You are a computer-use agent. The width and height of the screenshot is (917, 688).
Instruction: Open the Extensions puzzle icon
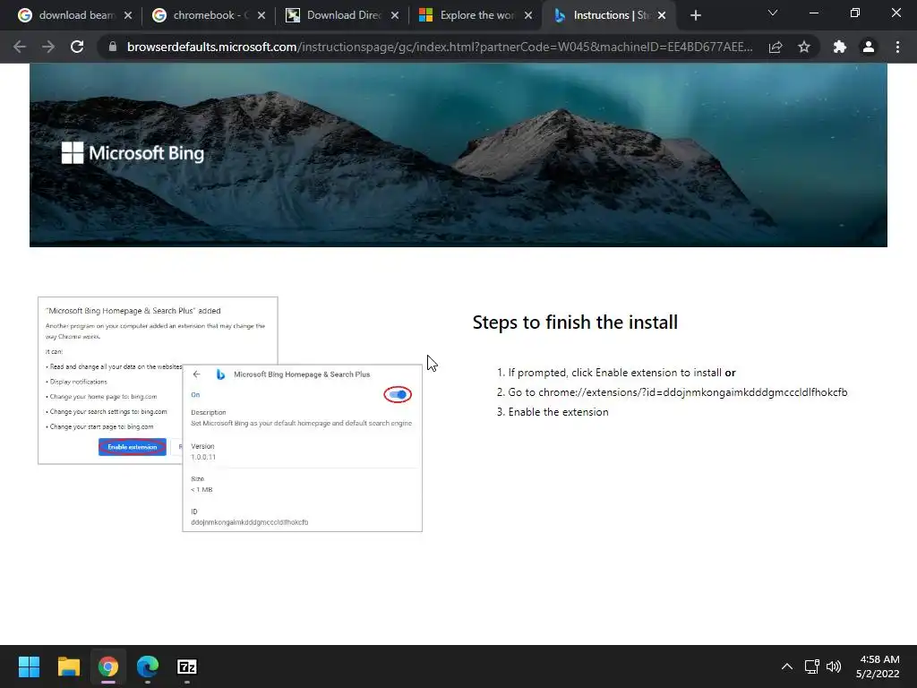(840, 47)
